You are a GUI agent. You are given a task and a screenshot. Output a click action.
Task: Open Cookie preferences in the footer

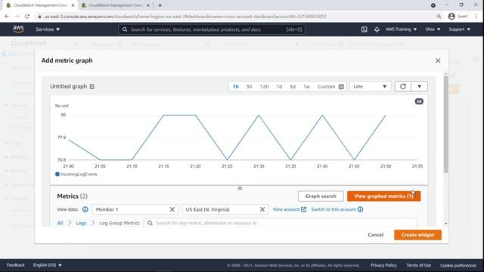pyautogui.click(x=458, y=265)
